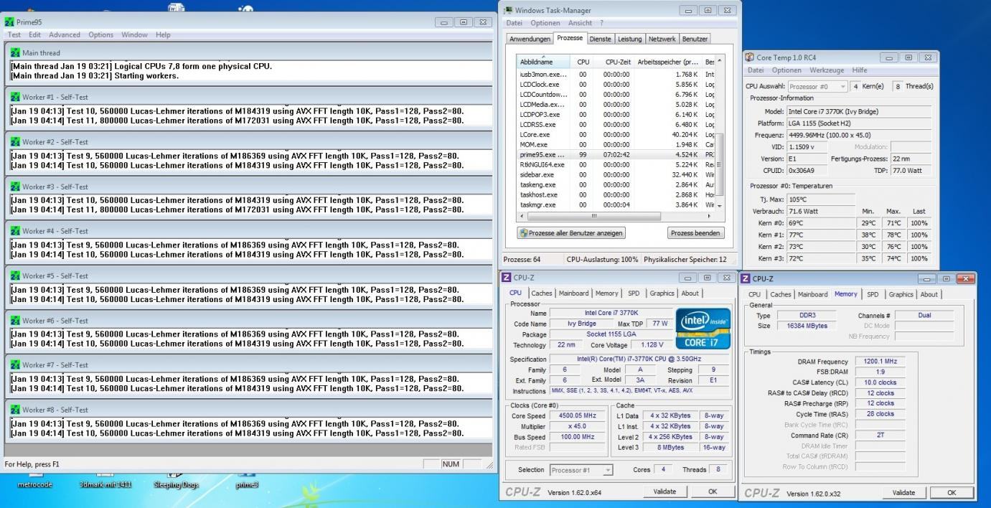Open the Advanced menu in Prime95
This screenshot has width=991, height=508.
coord(65,34)
